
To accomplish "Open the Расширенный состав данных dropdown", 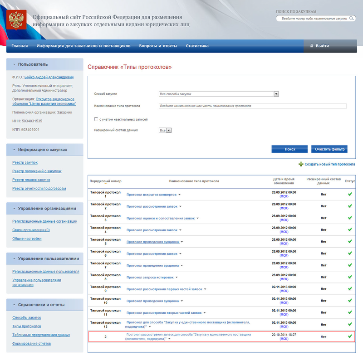I will (168, 130).
